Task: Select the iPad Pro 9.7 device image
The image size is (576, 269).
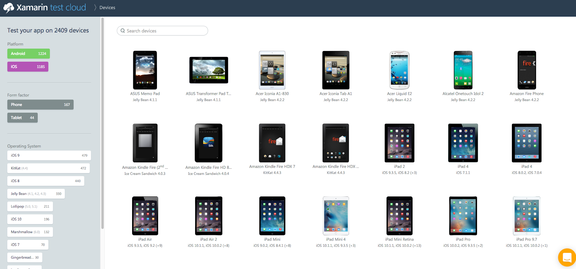Action: coord(527,216)
